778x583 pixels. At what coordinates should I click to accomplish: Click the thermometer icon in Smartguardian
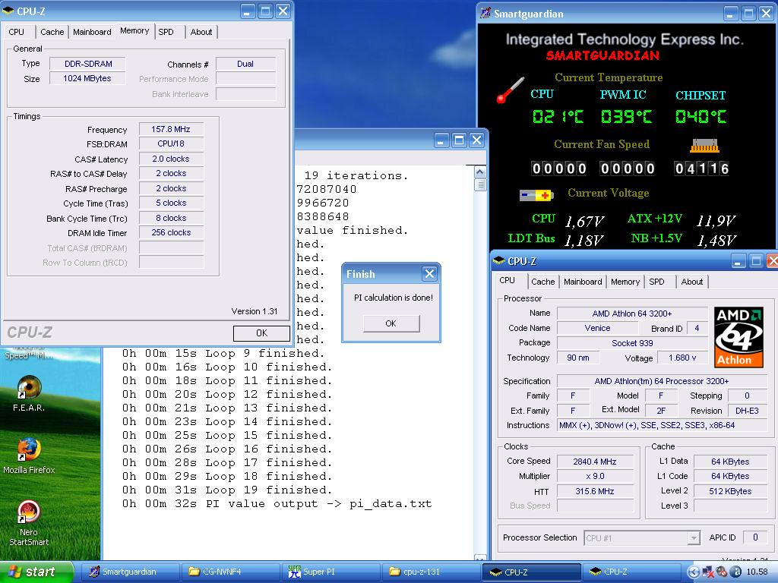(511, 90)
